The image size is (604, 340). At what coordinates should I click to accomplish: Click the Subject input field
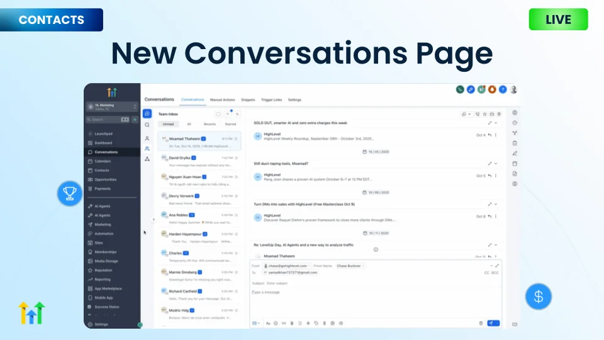coord(376,283)
